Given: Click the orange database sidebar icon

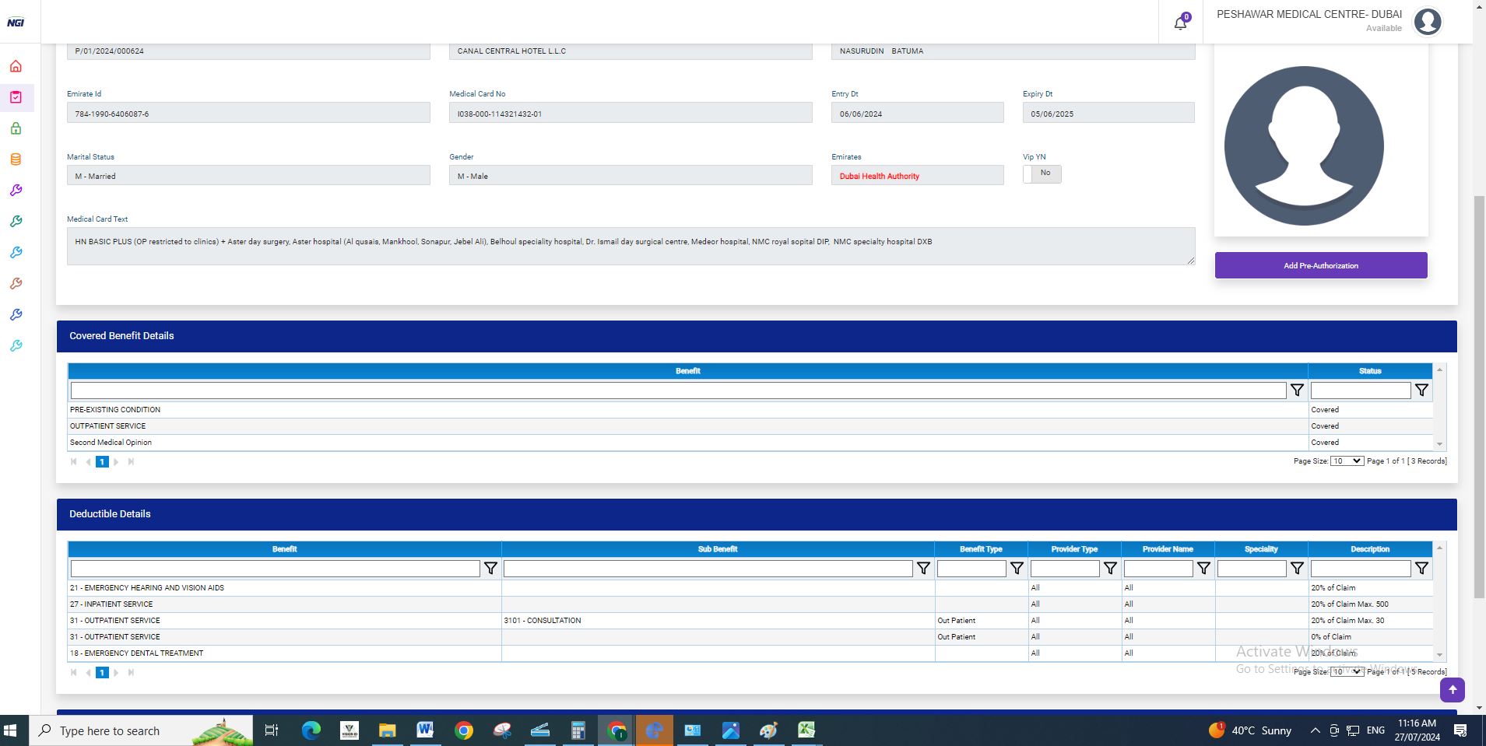Looking at the screenshot, I should pyautogui.click(x=16, y=159).
